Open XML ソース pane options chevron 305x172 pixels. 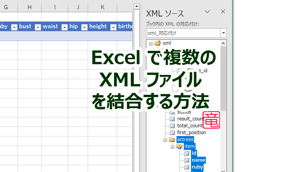tap(207, 12)
